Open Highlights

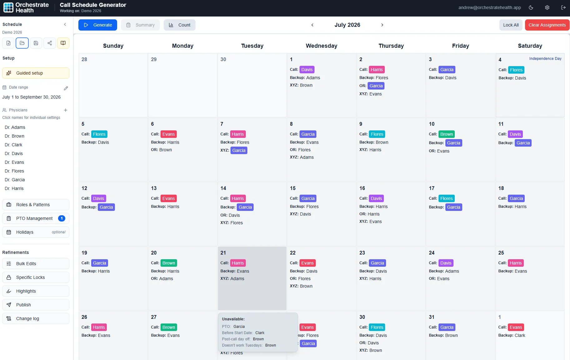(x=36, y=291)
